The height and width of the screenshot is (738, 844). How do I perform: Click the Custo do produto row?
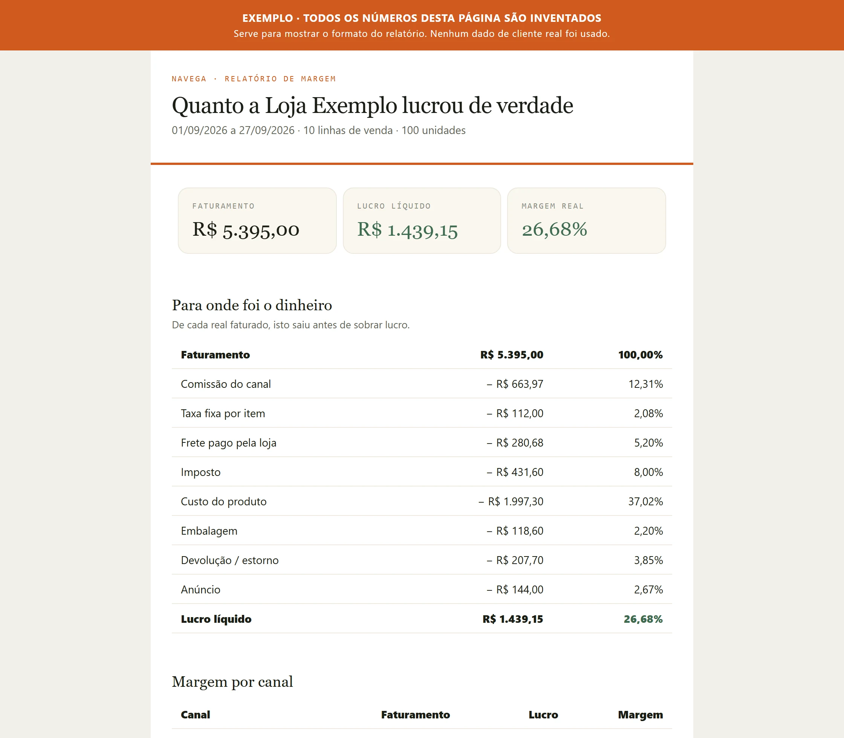tap(422, 501)
